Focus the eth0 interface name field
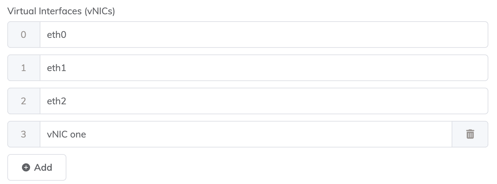The width and height of the screenshot is (497, 184). coord(264,35)
